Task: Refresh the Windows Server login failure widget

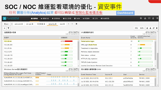Action: coord(69,69)
